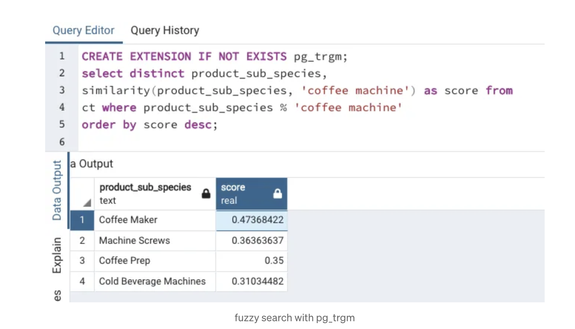Click the score cell showing 0.47368422
The image size is (575, 329).
(257, 220)
